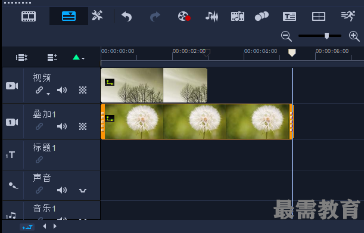364x233 pixels.
Task: Click left trim handle of dandelion clip
Action: click(102, 122)
